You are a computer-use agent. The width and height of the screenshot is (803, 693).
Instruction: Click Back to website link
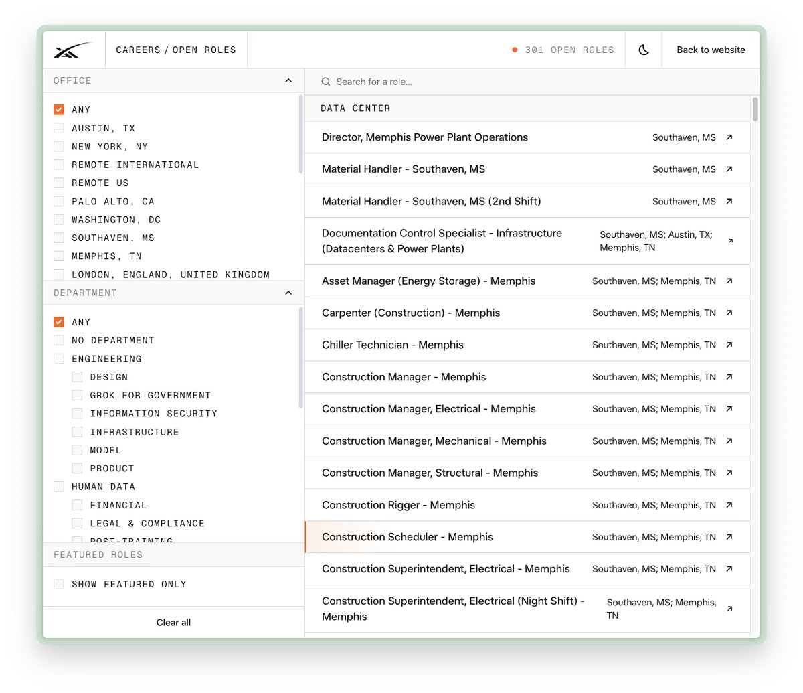[711, 50]
